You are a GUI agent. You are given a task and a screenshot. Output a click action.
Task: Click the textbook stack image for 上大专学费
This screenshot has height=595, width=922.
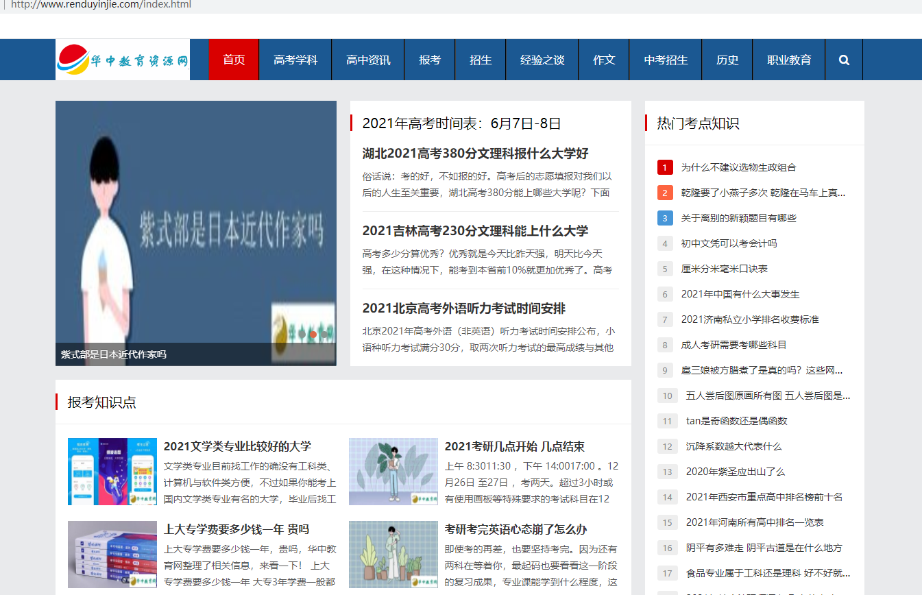[112, 554]
